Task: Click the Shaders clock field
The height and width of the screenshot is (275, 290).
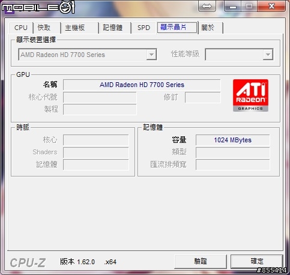Action: coord(96,153)
